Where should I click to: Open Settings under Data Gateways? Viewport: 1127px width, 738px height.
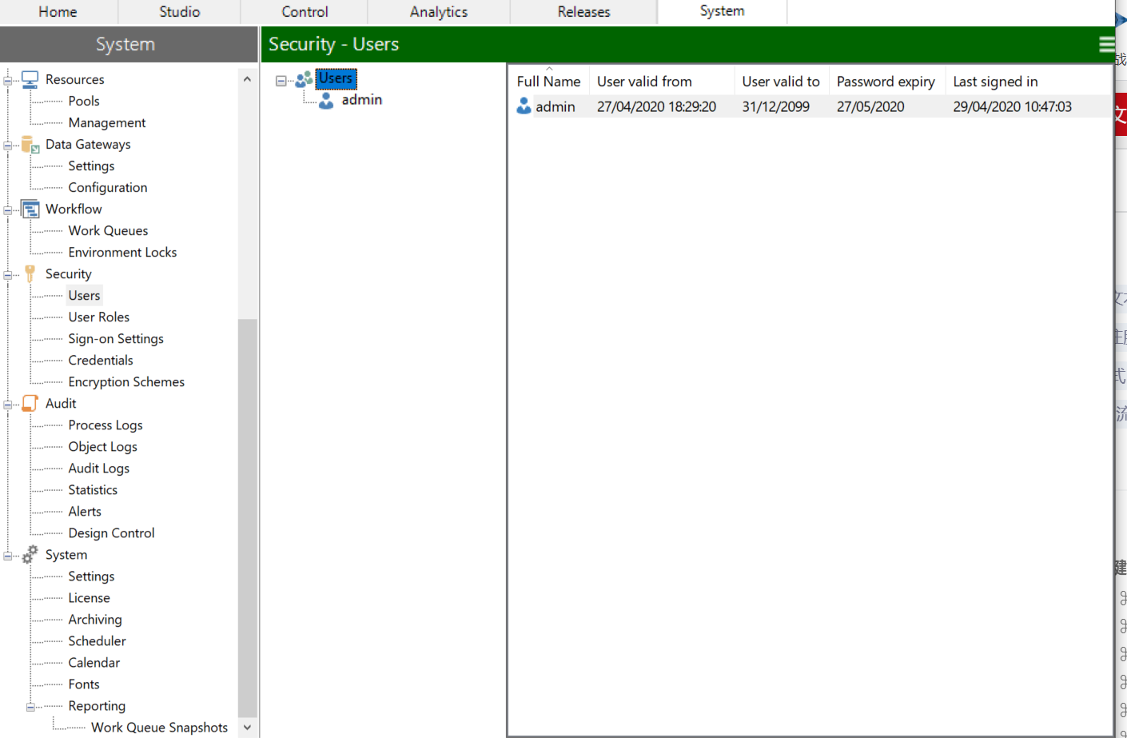click(91, 166)
